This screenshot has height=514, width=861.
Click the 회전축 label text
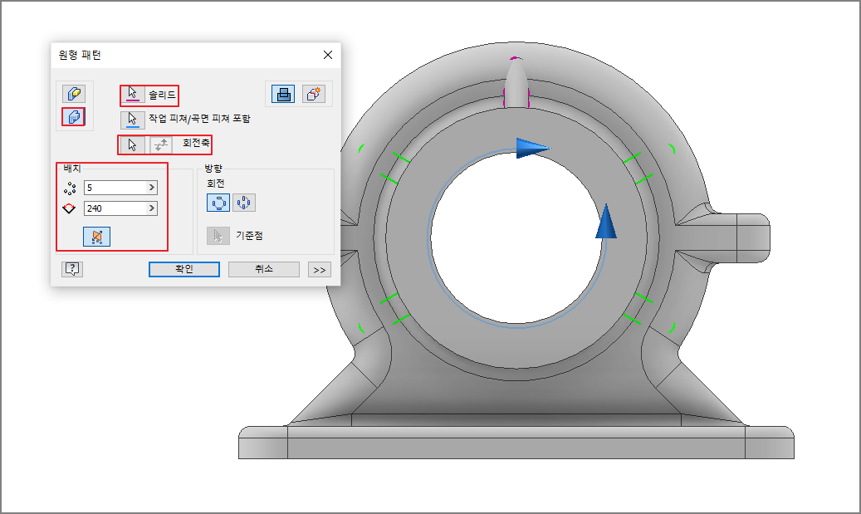(196, 143)
